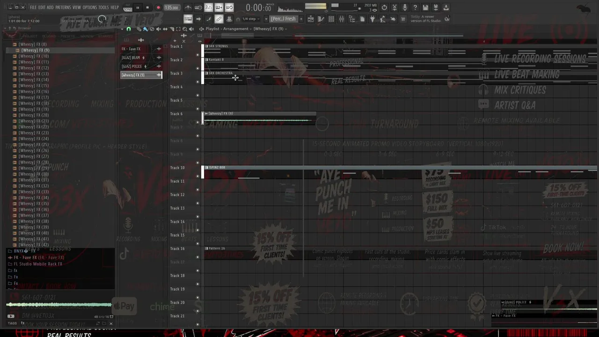The image size is (599, 337).
Task: Select FK - Fave FX in the picker panel
Action: click(141, 49)
